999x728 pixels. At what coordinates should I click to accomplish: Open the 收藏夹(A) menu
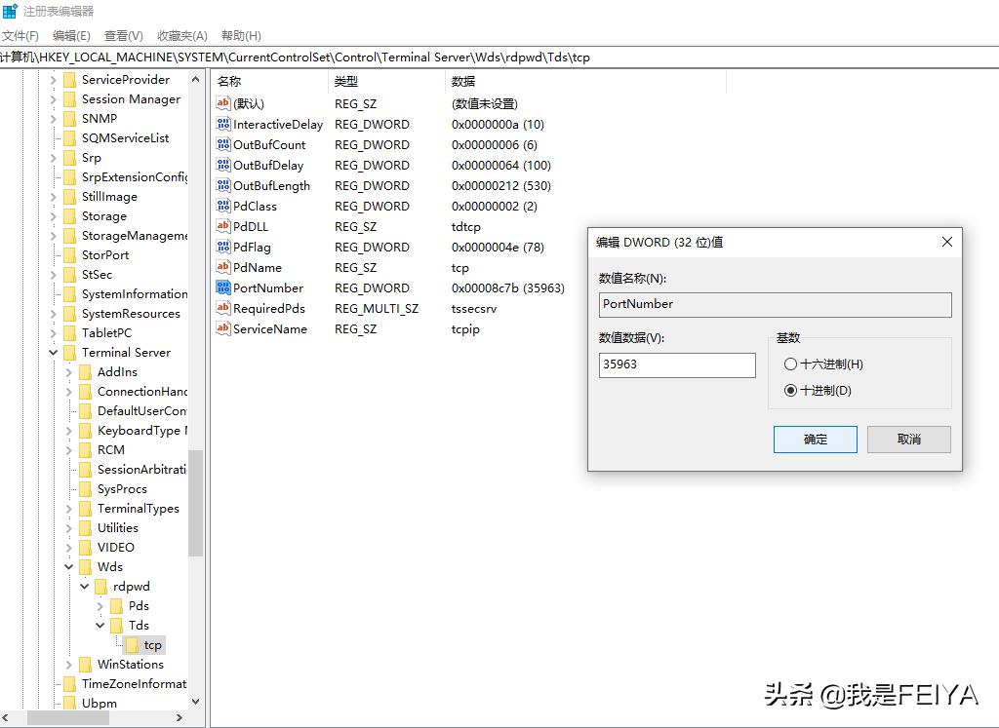coord(182,36)
